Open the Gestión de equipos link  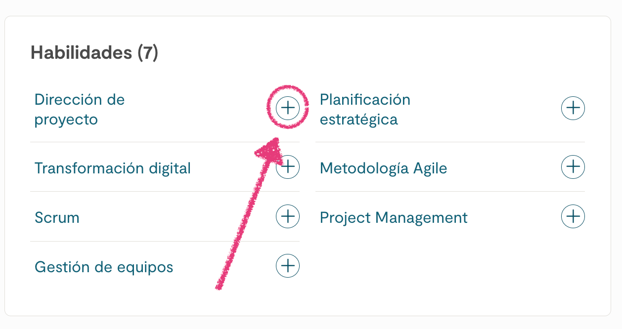click(x=103, y=267)
